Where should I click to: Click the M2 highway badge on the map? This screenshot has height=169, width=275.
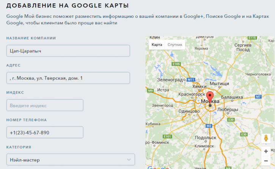pos(209,126)
